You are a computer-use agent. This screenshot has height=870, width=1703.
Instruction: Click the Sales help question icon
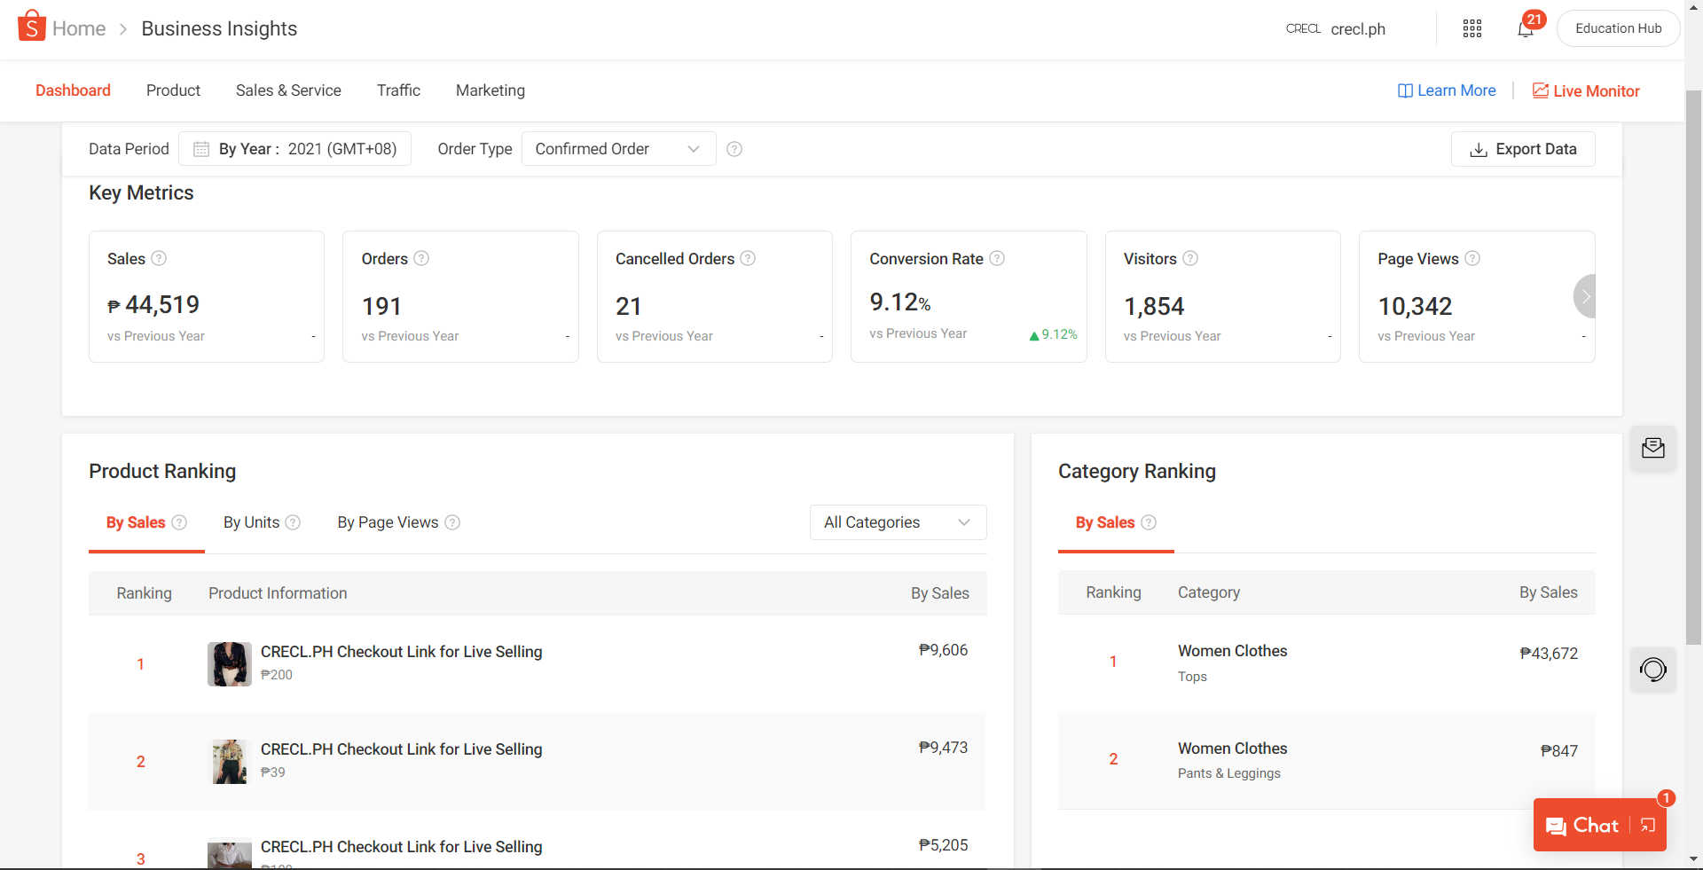pyautogui.click(x=159, y=258)
